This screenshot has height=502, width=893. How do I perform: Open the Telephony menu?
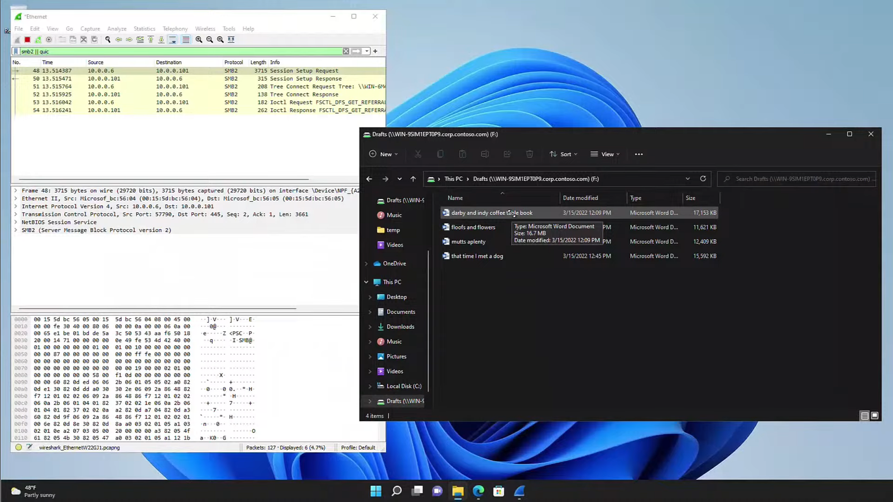click(x=175, y=28)
